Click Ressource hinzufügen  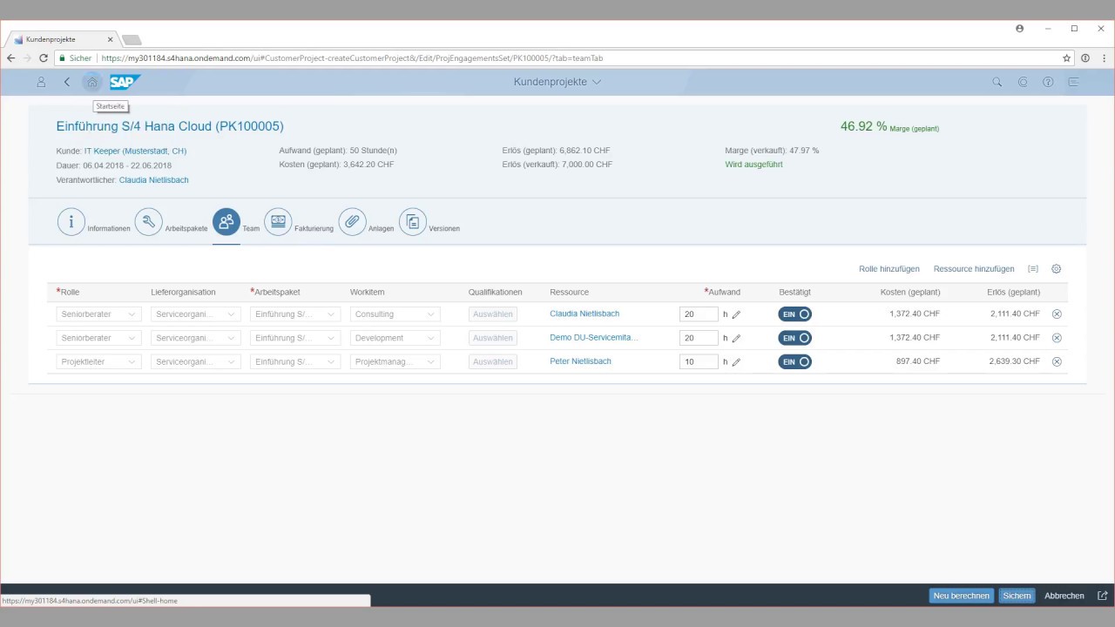[974, 269]
